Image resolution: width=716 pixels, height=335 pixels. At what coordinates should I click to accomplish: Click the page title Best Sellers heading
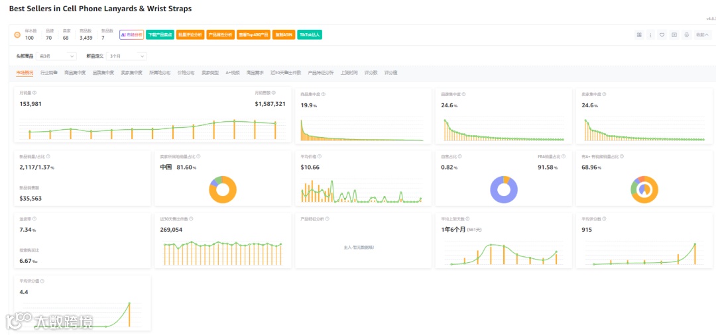(101, 9)
